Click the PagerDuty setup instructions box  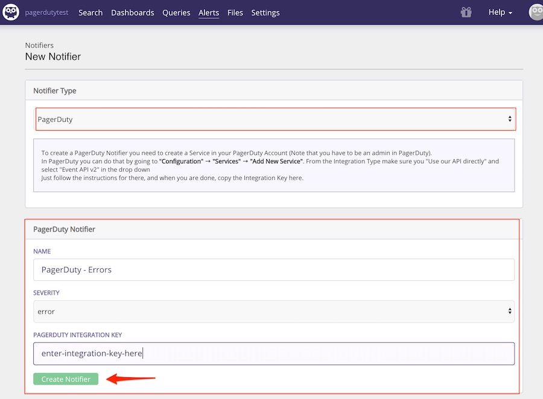[274, 165]
